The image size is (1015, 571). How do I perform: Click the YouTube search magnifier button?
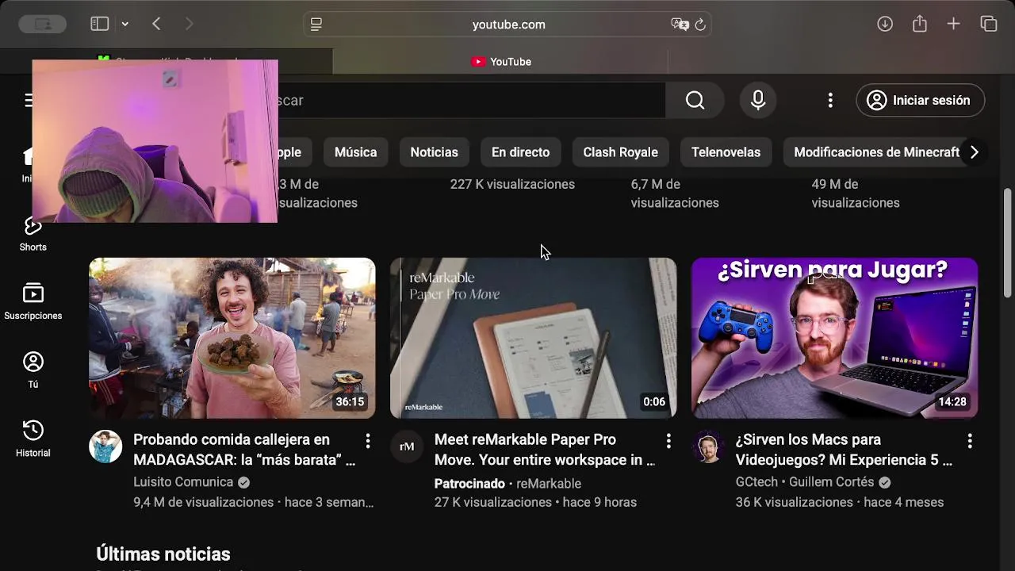[x=695, y=100]
